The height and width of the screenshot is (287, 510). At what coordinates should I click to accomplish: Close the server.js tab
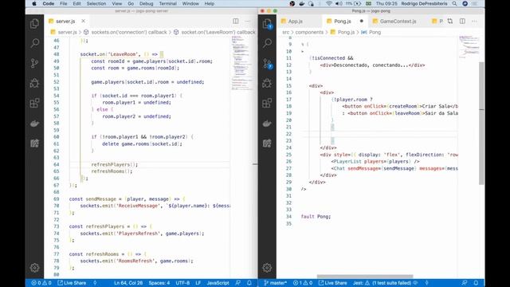point(83,21)
